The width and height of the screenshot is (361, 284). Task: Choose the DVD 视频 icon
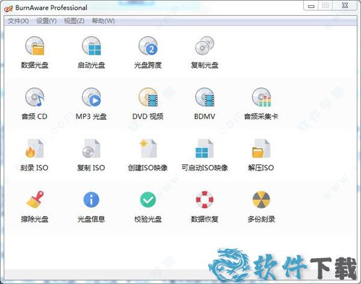click(148, 97)
